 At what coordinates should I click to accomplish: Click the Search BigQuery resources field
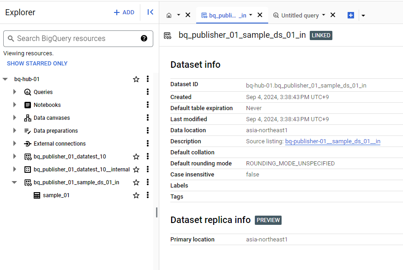point(74,39)
